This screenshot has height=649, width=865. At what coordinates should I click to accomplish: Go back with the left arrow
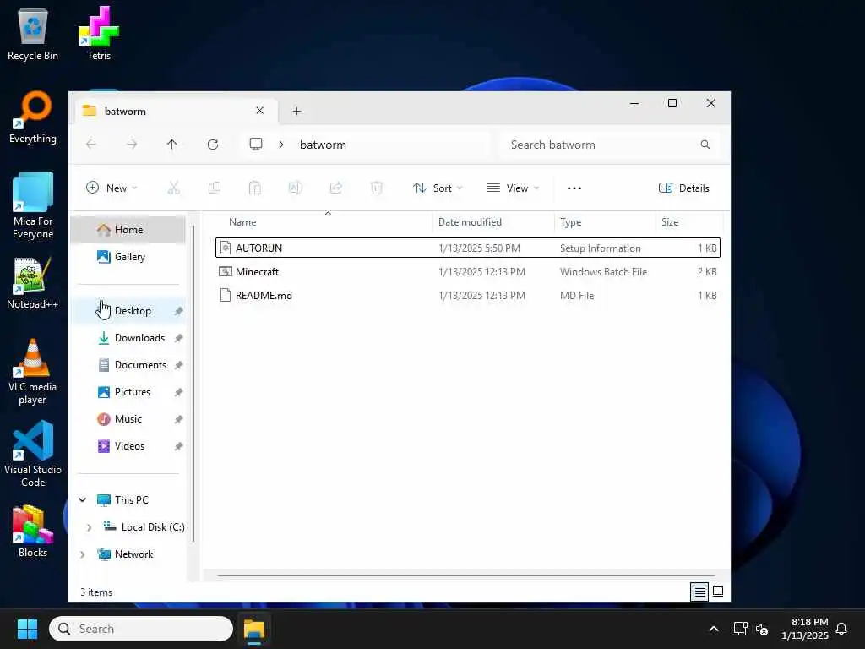click(x=91, y=145)
